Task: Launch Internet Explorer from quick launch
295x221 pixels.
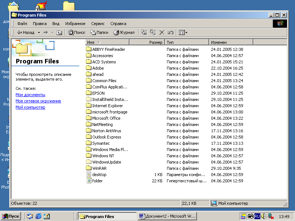Action: click(x=38, y=216)
